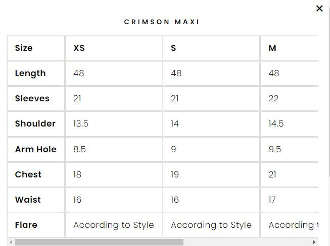This screenshot has height=246, width=330.
Task: Click the 13.5 shoulder value for XS
Action: [81, 124]
